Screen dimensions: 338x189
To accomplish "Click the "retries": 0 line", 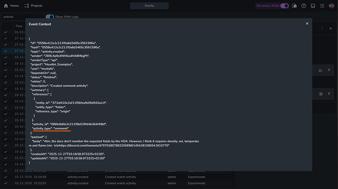I will coord(38,81).
